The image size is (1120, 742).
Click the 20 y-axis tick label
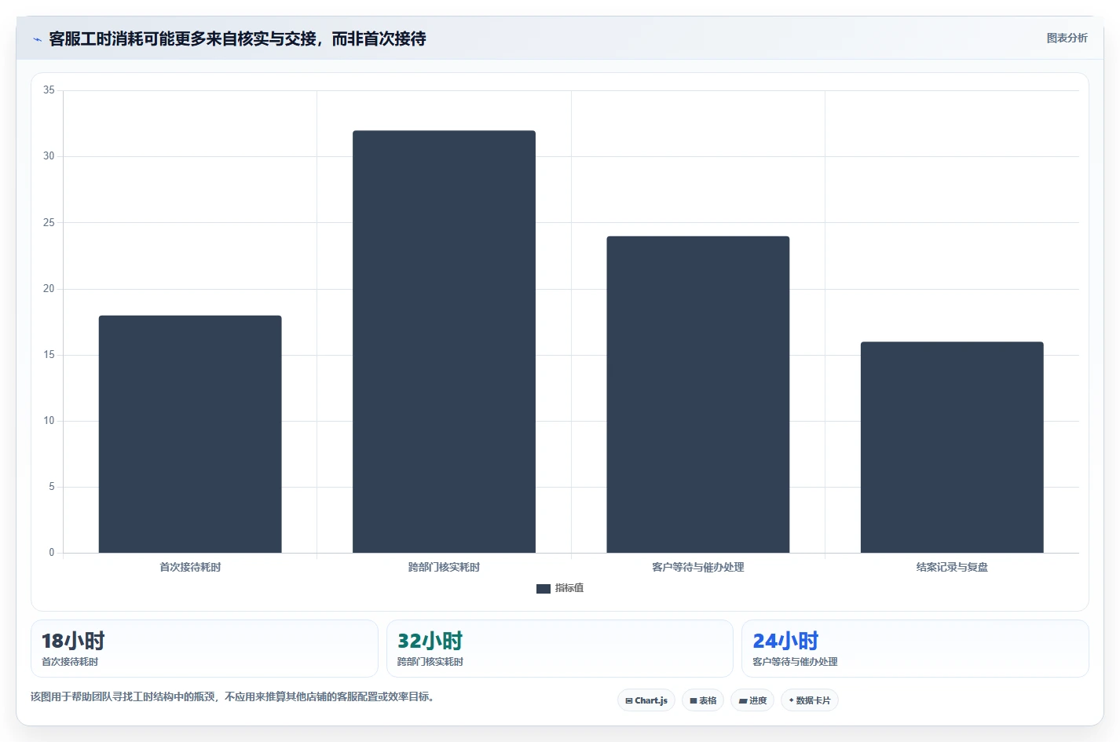pyautogui.click(x=49, y=289)
